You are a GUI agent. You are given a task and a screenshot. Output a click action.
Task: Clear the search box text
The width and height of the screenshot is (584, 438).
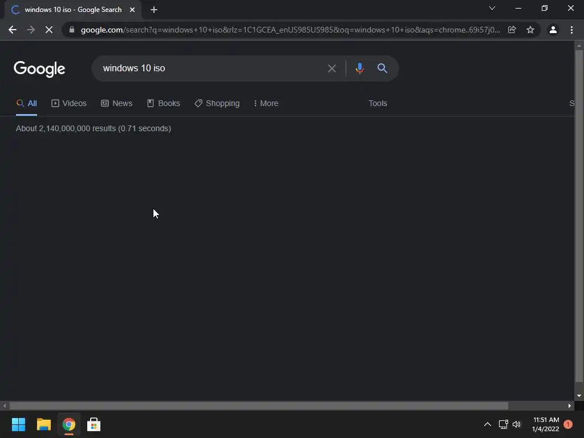point(332,68)
